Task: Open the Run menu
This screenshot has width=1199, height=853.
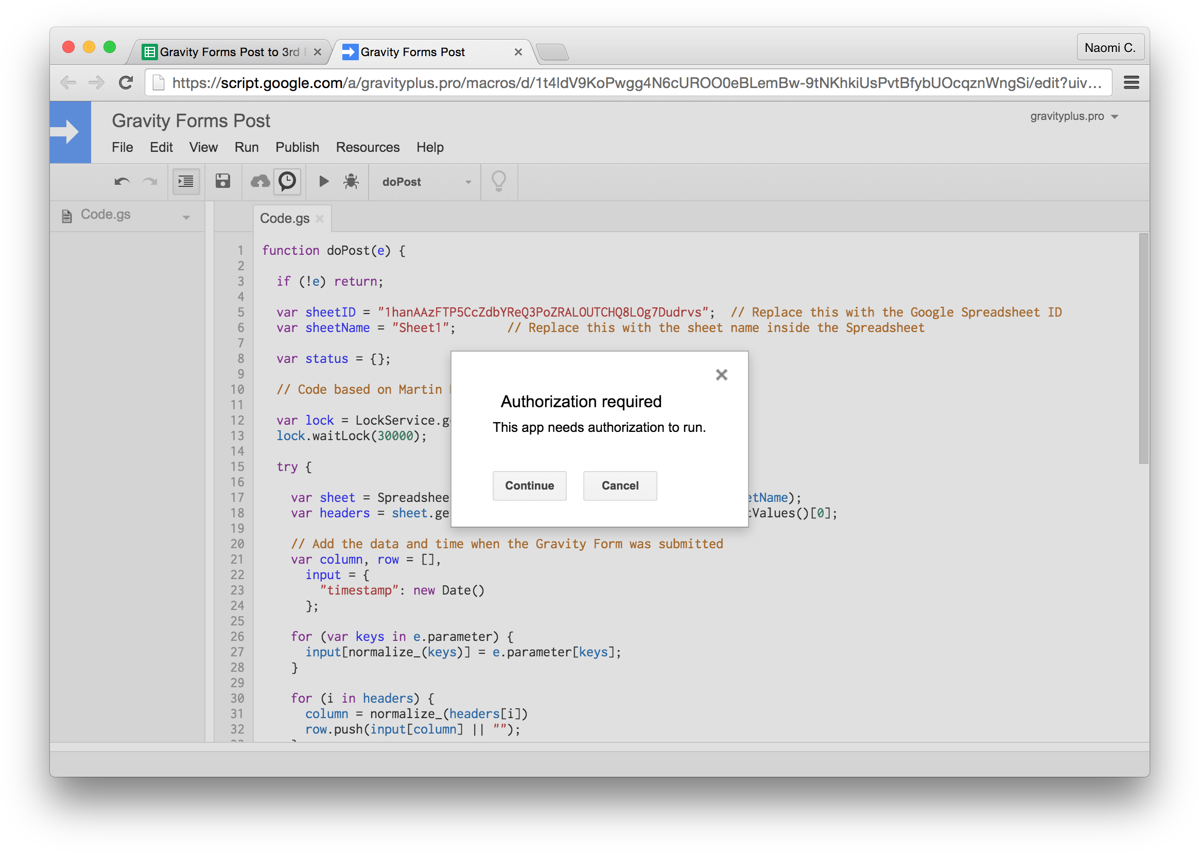Action: [x=246, y=147]
